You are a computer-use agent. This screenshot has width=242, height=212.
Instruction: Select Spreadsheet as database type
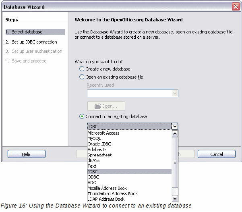tap(129, 155)
